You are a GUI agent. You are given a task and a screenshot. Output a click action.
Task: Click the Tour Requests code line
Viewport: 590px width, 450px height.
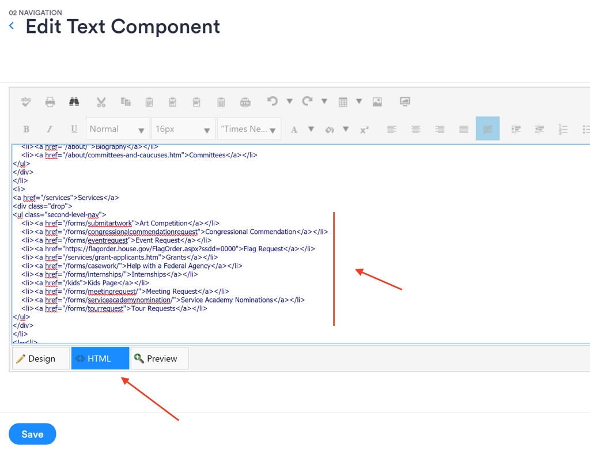115,308
